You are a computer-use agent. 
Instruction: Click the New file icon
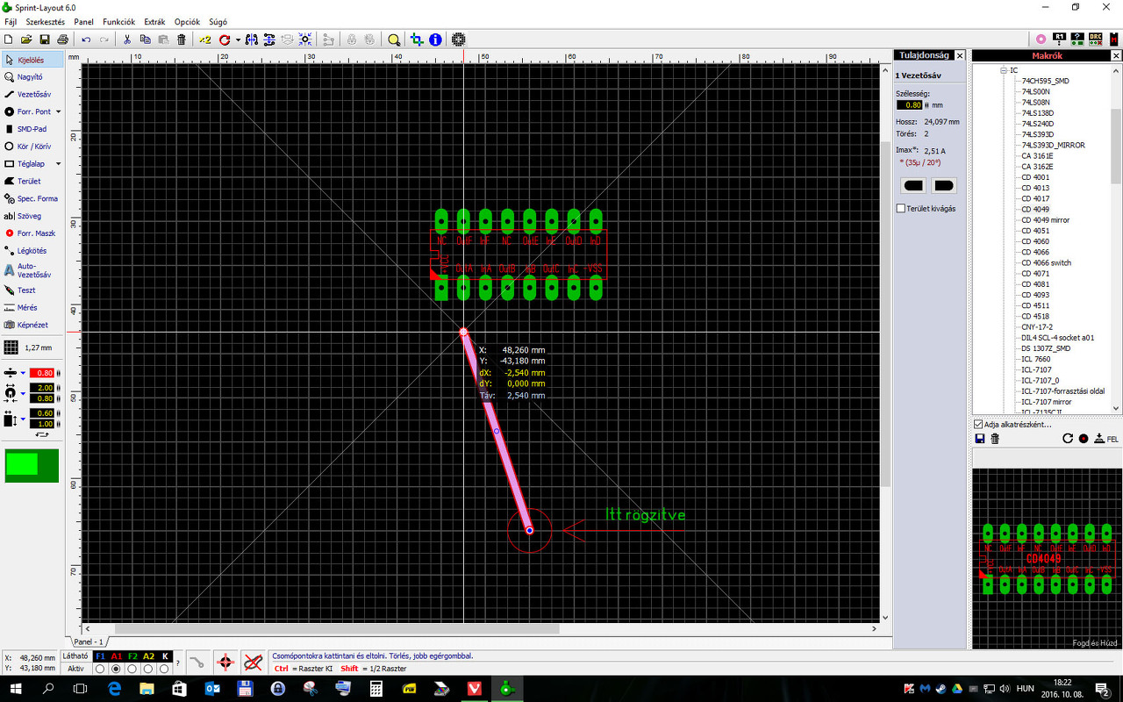[9, 39]
